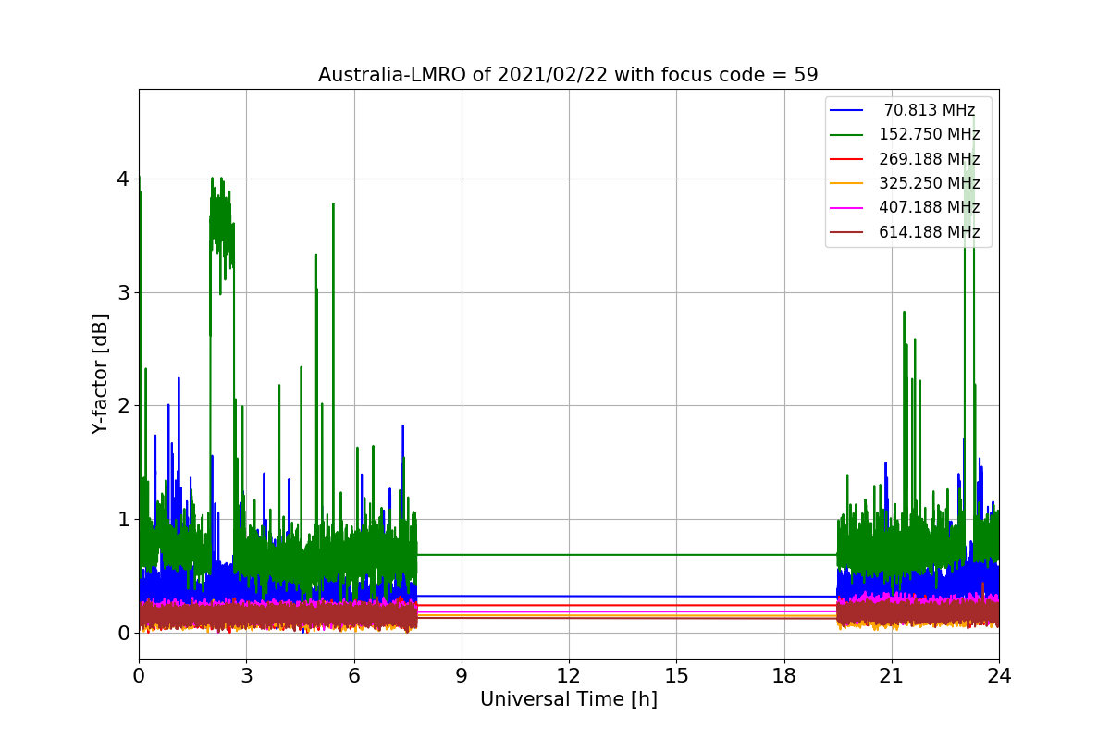
Task: Click the x-axis tick label 0
Action: coord(139,675)
